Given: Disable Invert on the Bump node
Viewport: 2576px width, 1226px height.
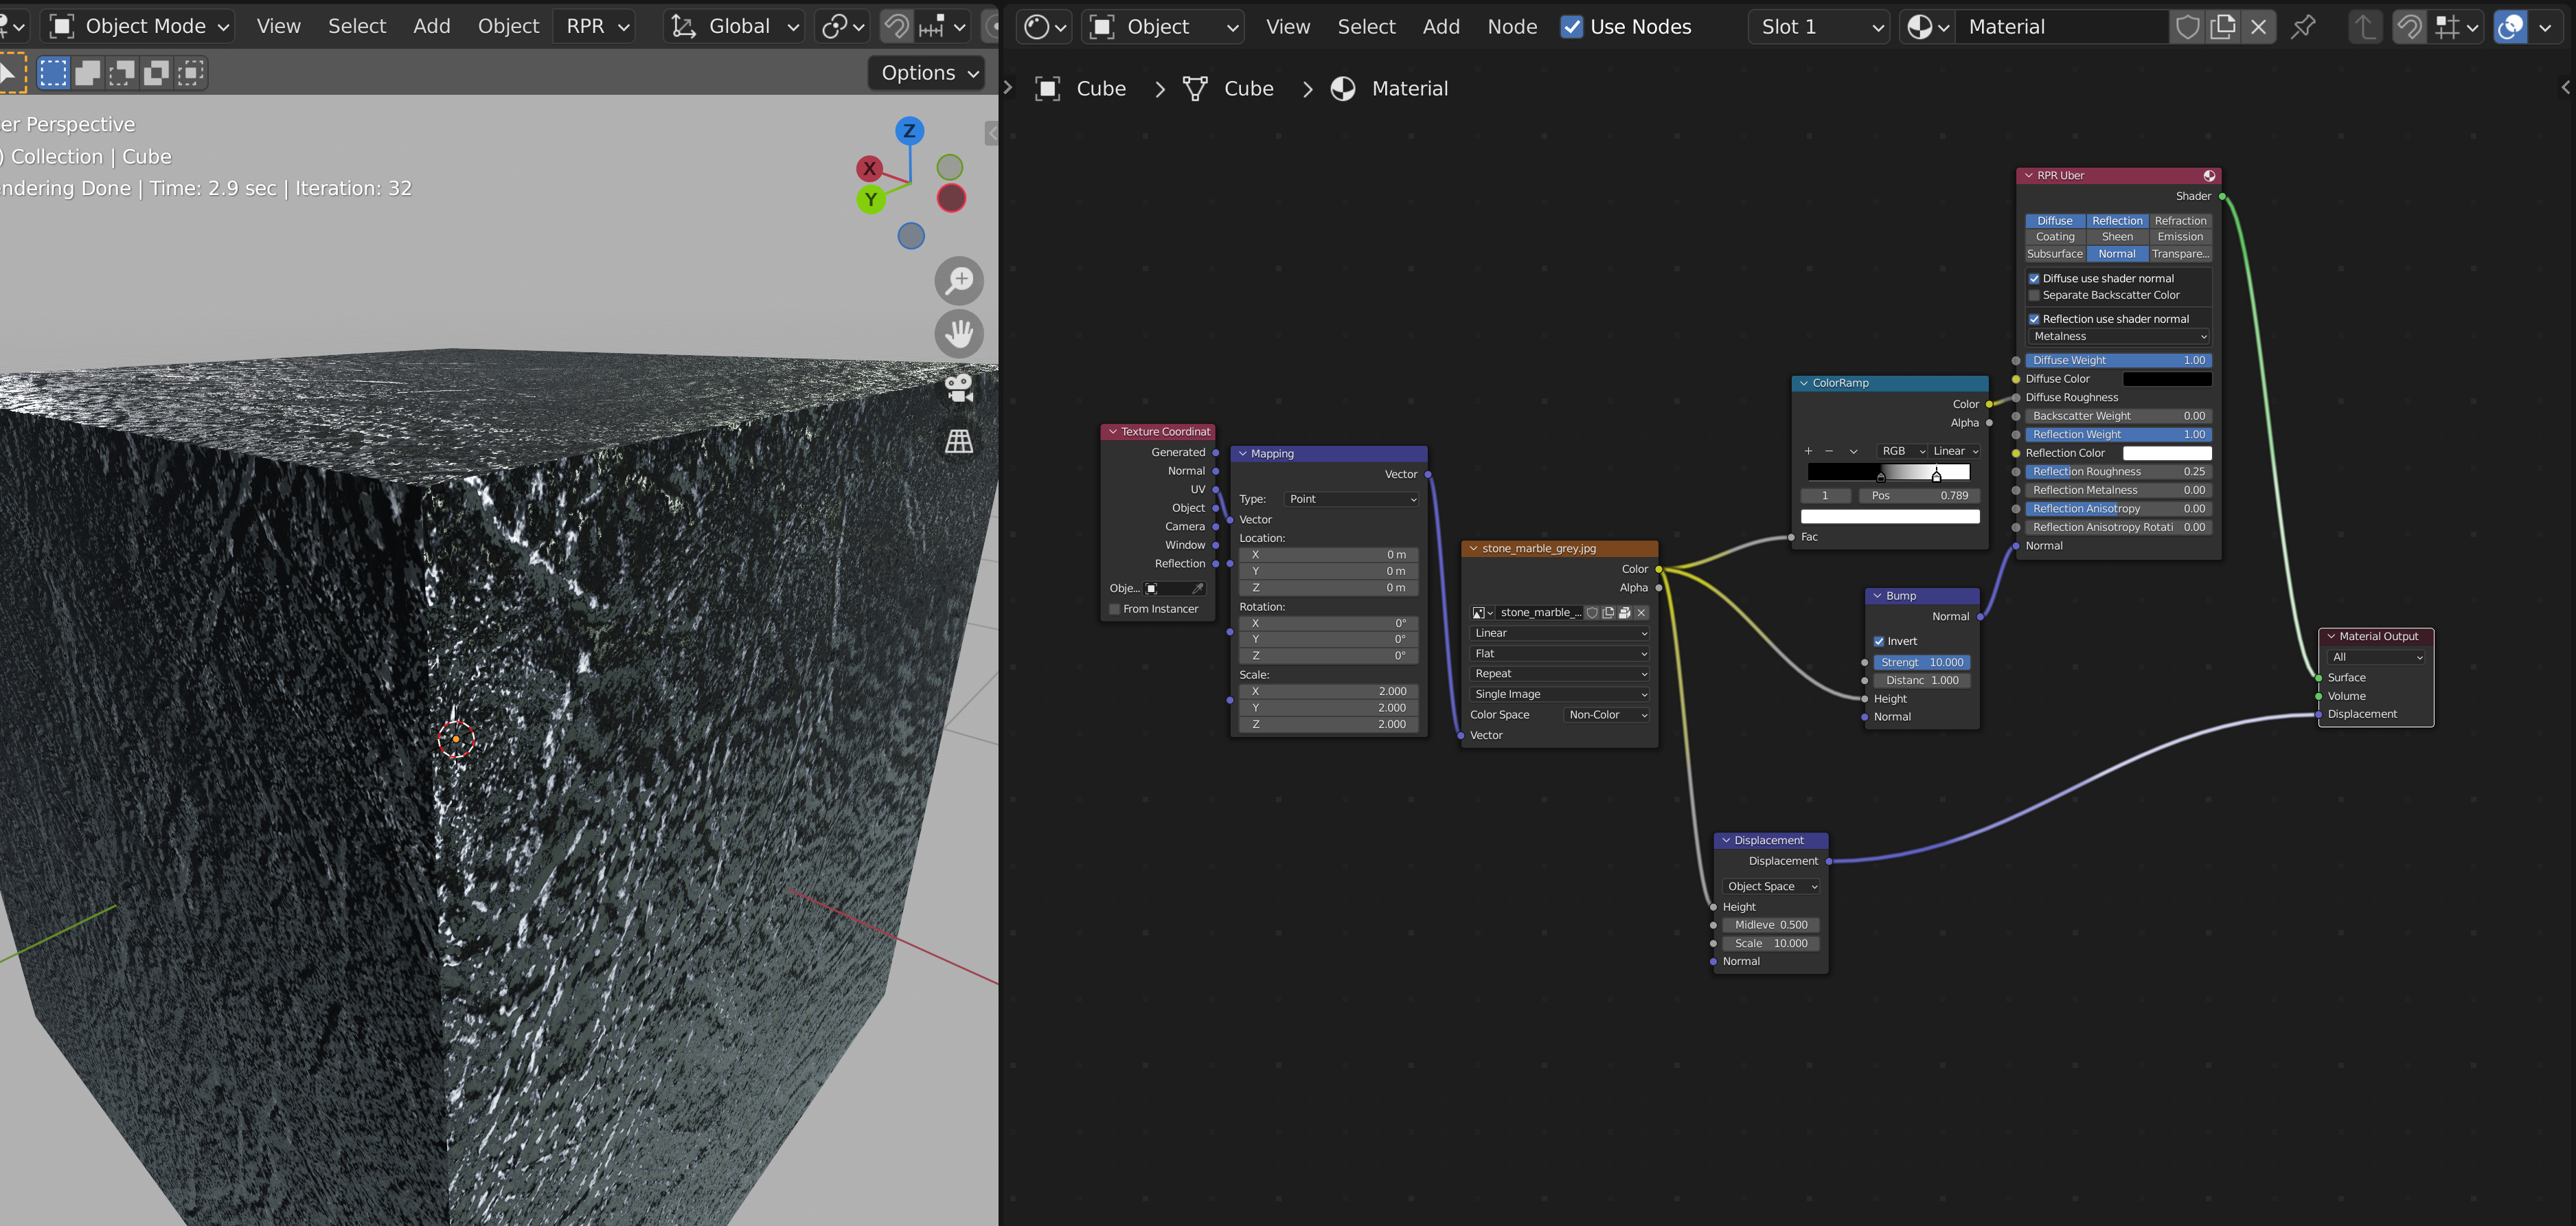Looking at the screenshot, I should pos(1879,641).
